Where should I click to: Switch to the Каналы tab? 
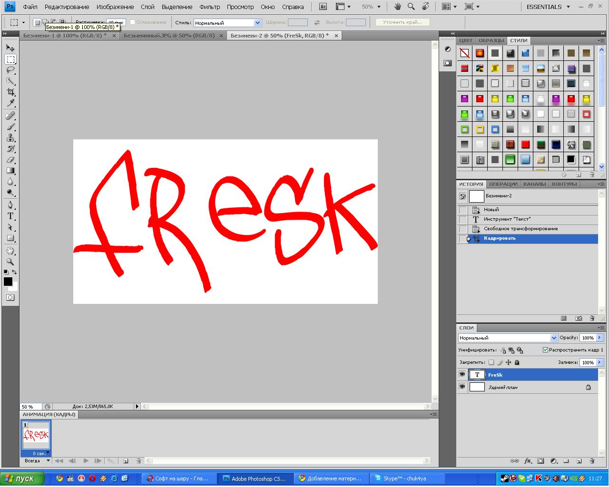(x=534, y=184)
